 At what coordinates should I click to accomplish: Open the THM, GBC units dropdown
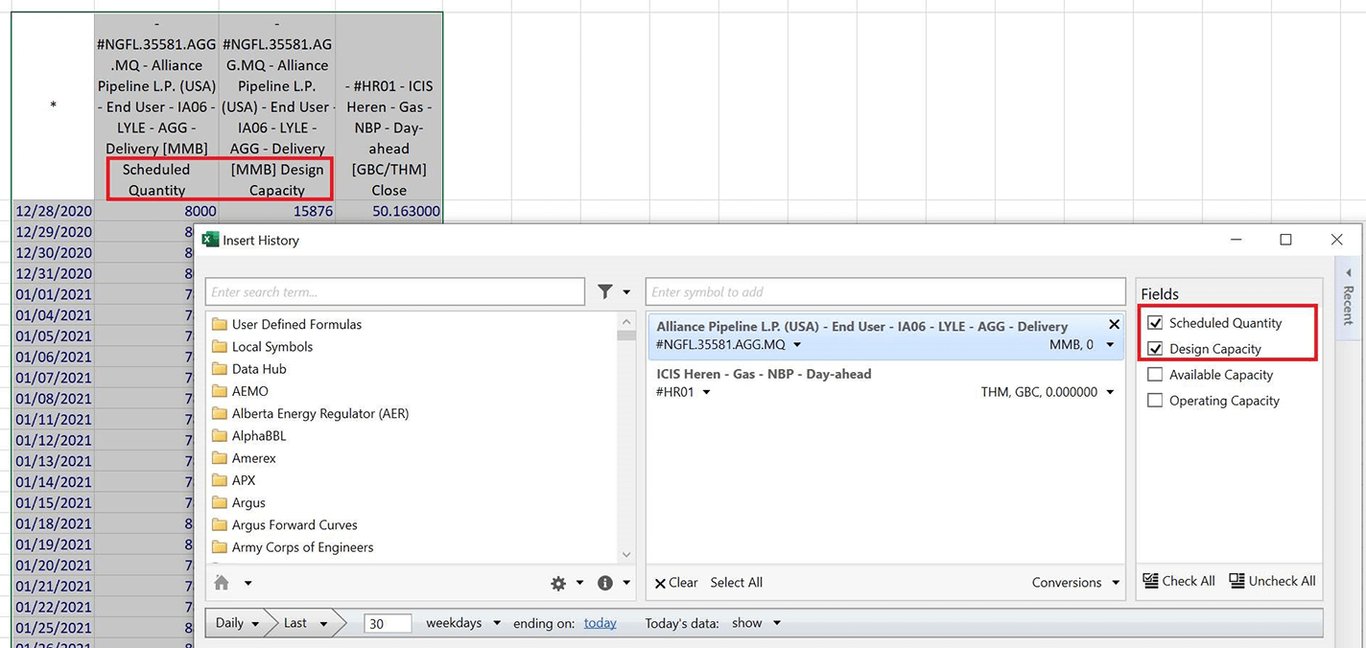(1111, 392)
